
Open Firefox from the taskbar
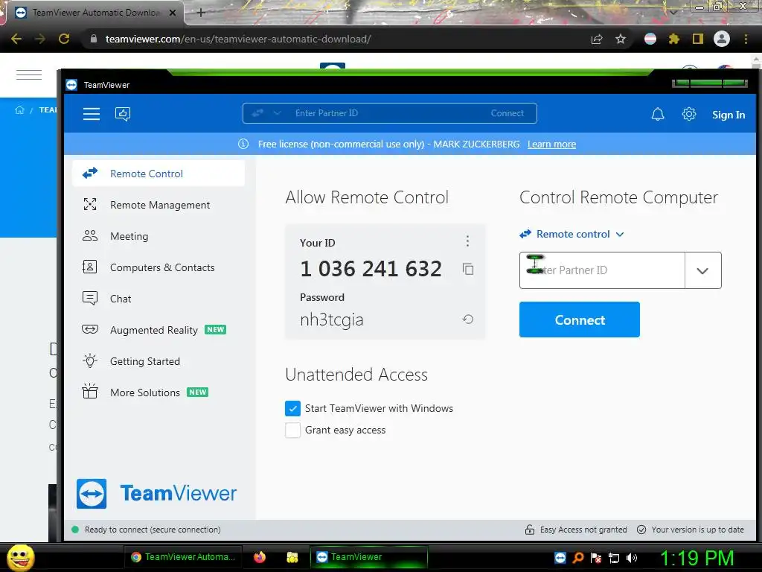pyautogui.click(x=260, y=557)
